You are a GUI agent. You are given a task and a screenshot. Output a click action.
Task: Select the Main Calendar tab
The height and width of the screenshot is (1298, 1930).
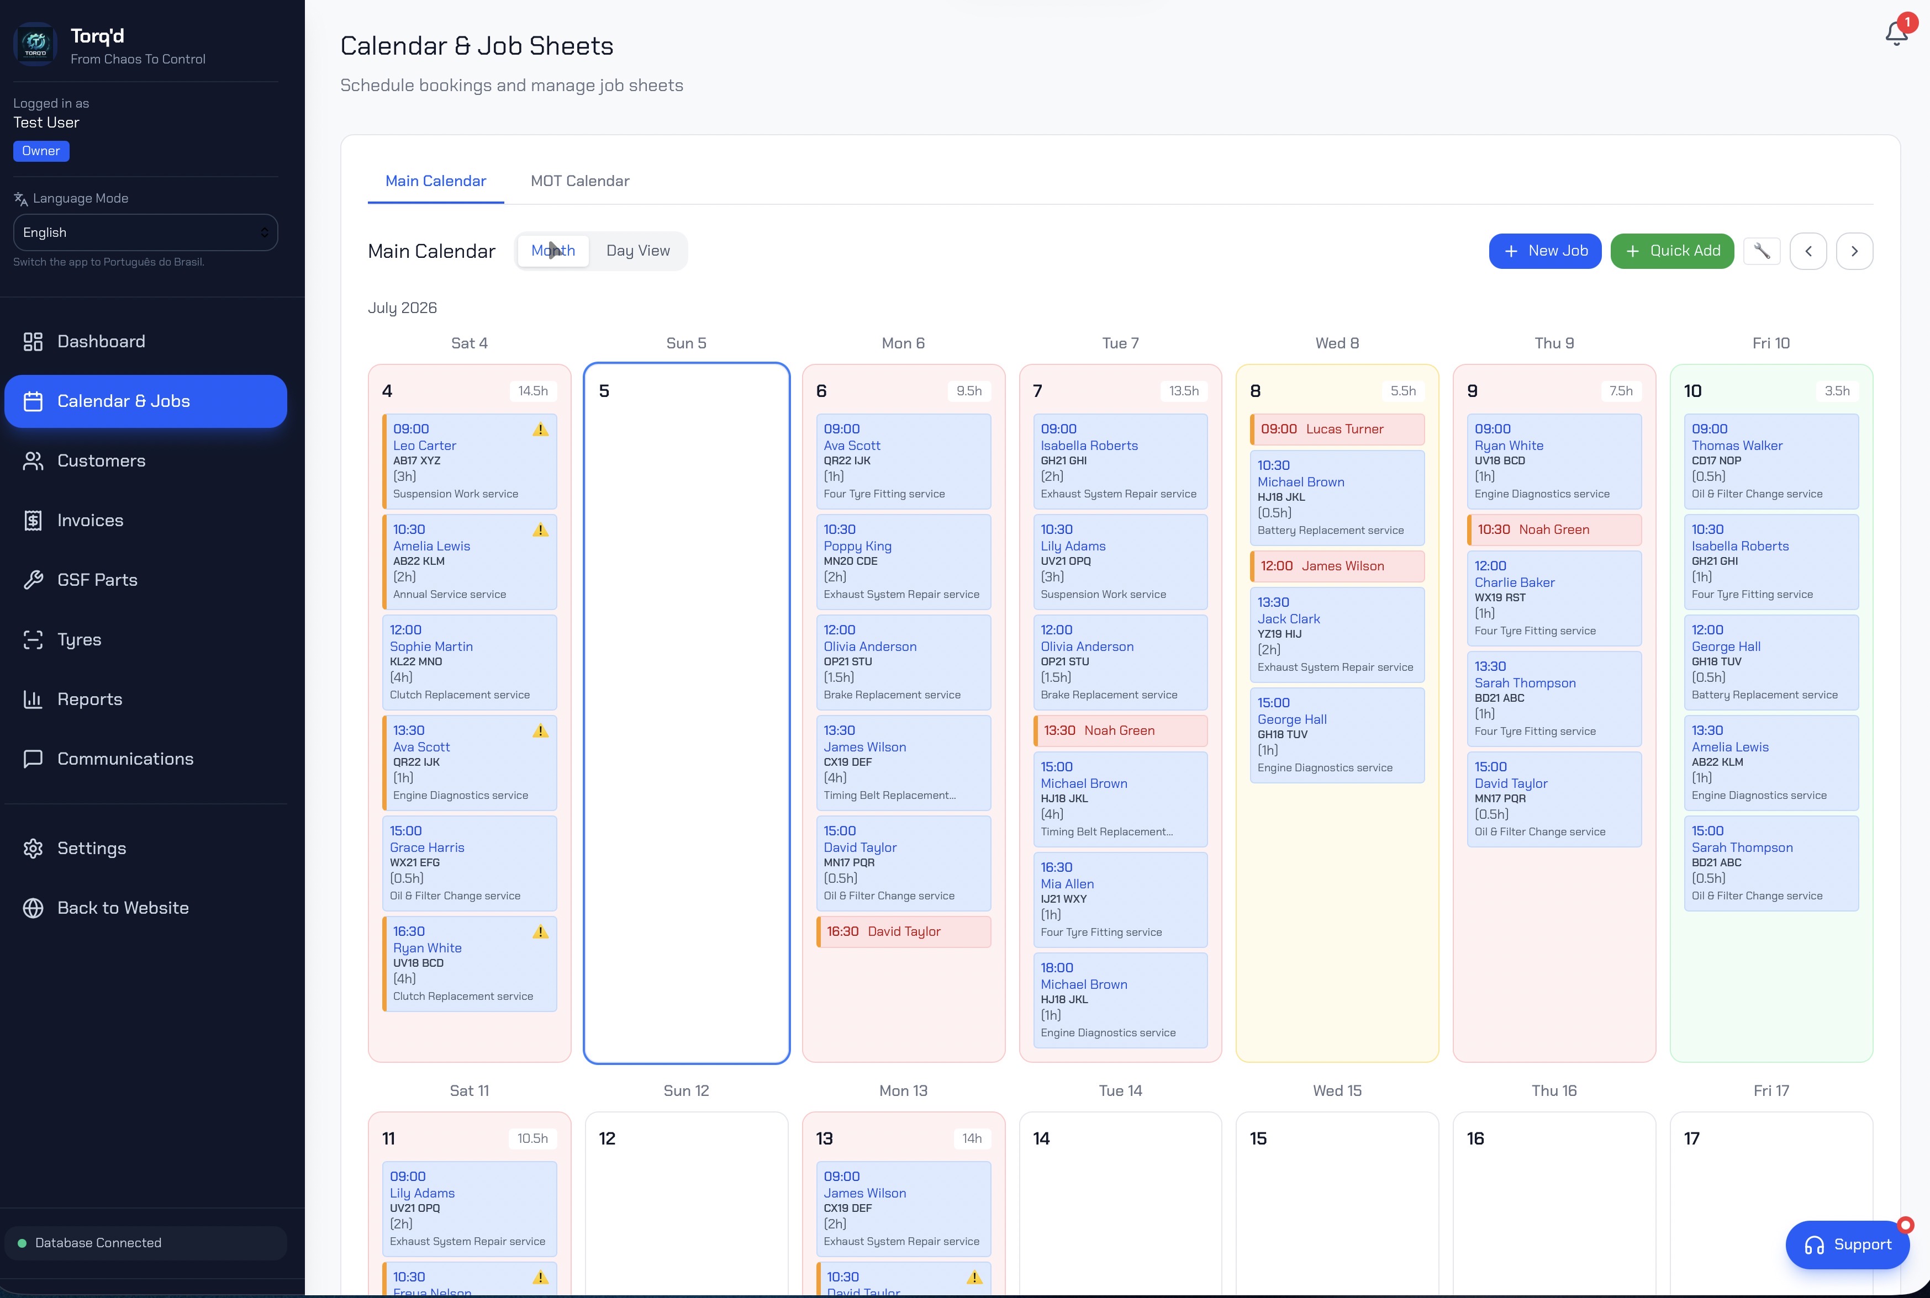435,181
